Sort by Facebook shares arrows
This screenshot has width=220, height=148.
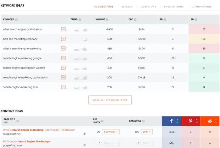coord(178,121)
